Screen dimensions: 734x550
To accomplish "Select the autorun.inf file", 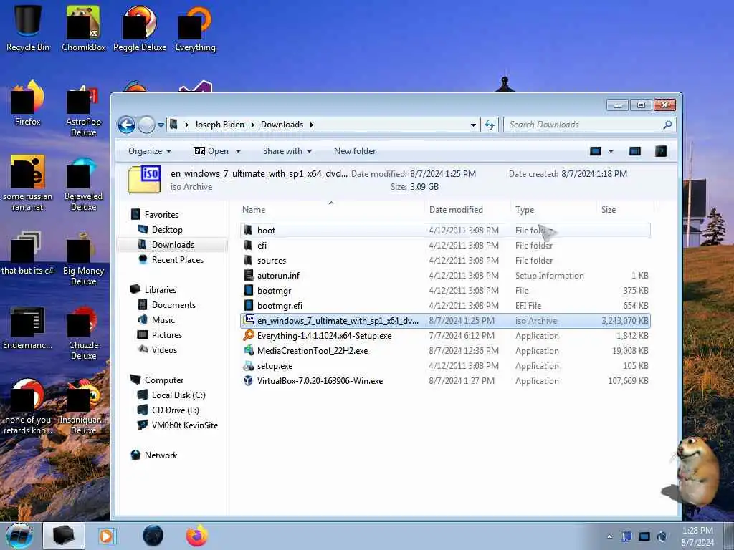I will tap(444, 276).
